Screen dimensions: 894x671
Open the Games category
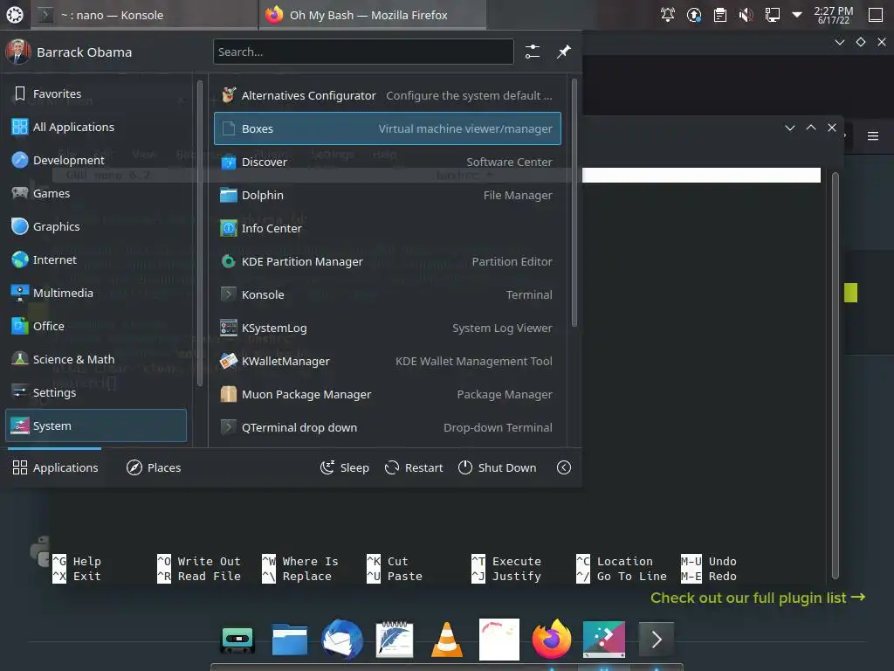(x=96, y=193)
